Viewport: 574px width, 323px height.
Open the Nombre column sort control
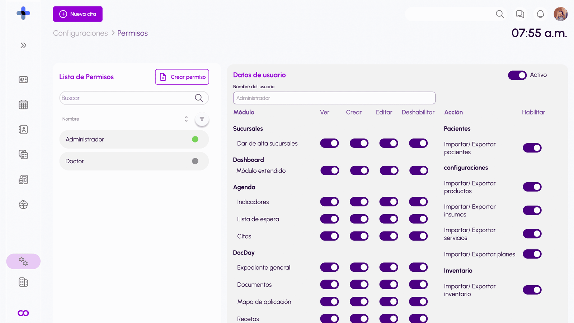[186, 119]
